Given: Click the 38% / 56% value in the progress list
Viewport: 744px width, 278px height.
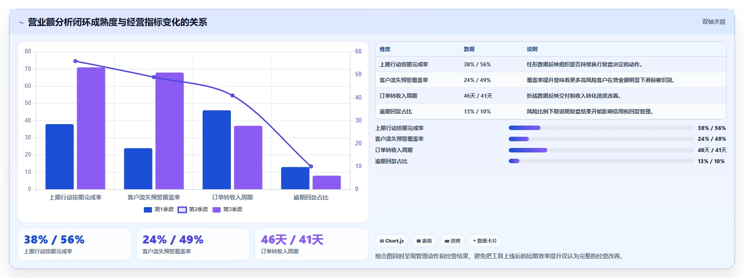Looking at the screenshot, I should [712, 128].
